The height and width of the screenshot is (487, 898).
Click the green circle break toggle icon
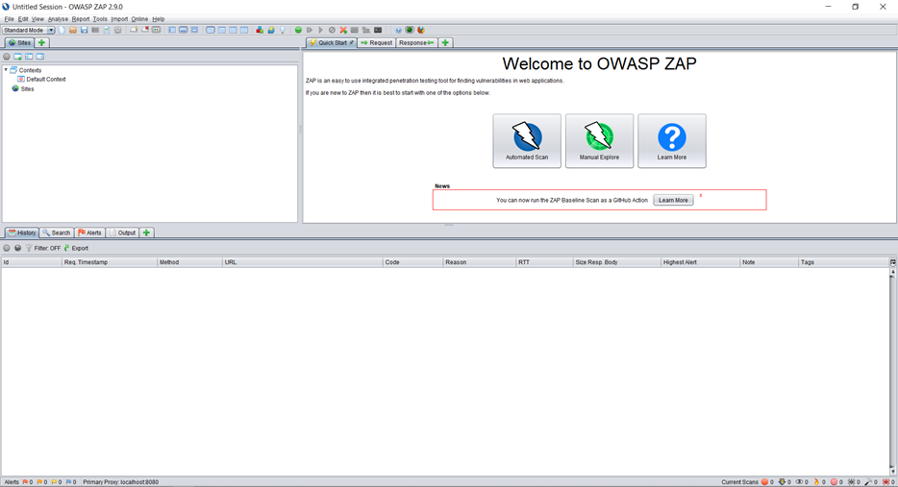pos(298,30)
